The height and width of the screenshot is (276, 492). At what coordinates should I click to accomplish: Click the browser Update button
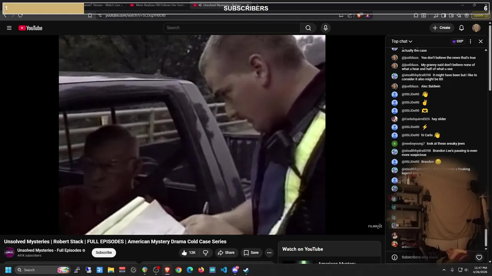point(480,15)
